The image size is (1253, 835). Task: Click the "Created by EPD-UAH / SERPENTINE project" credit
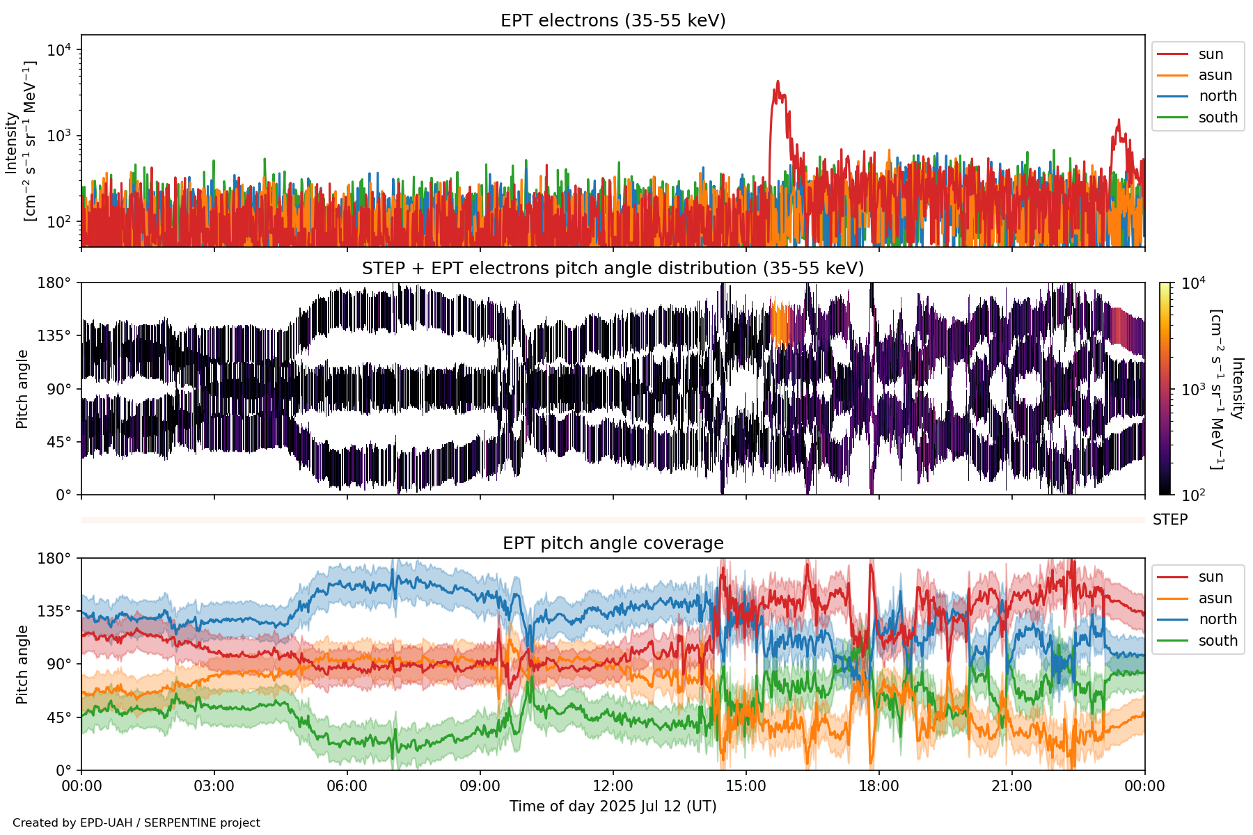(136, 823)
